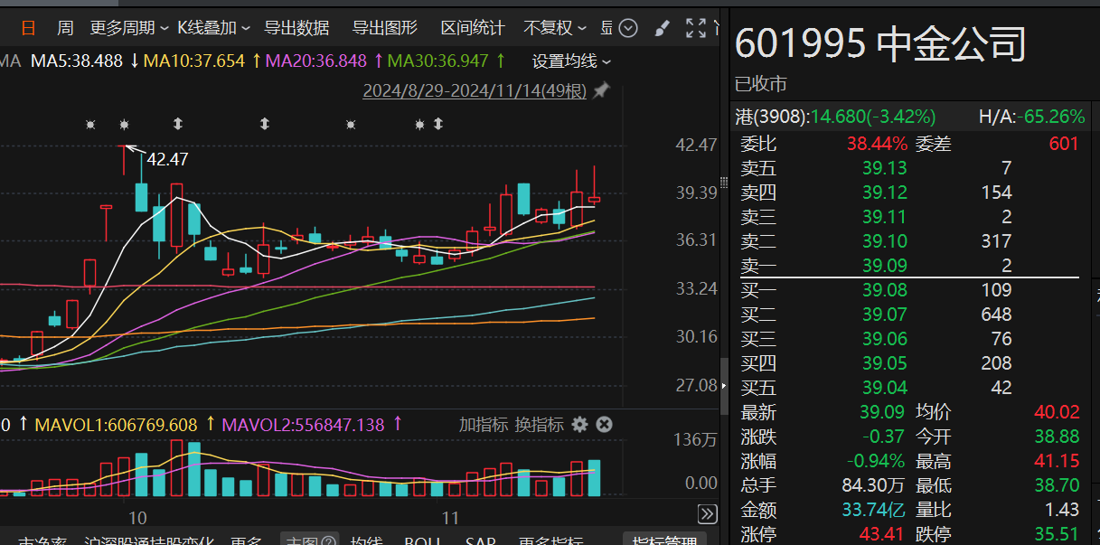Click the 导出数据 button
Screen dimensions: 1100x545
tap(296, 28)
